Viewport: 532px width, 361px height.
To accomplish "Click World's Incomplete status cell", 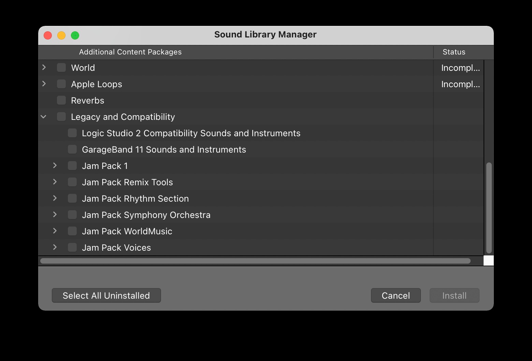I will [460, 68].
